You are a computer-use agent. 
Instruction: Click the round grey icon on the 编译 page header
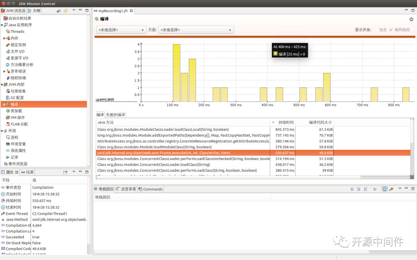411,19
